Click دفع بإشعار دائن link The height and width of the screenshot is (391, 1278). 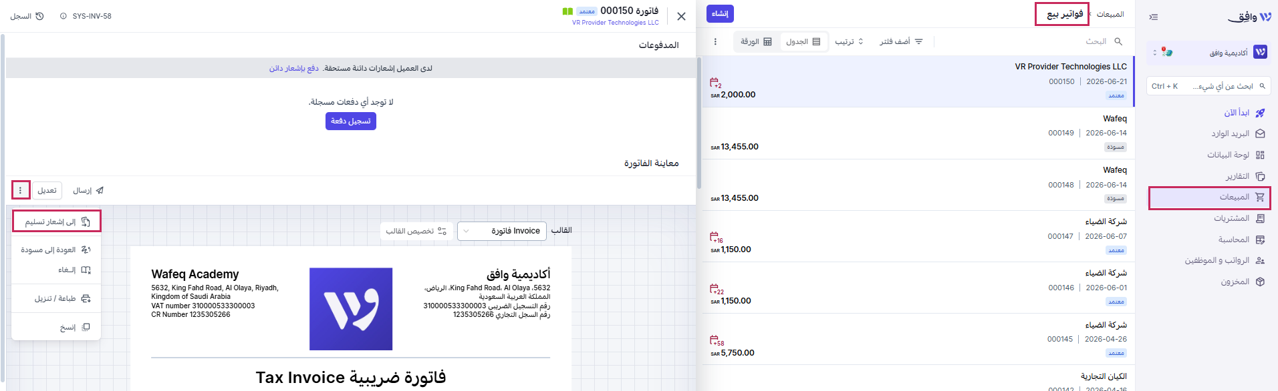293,68
